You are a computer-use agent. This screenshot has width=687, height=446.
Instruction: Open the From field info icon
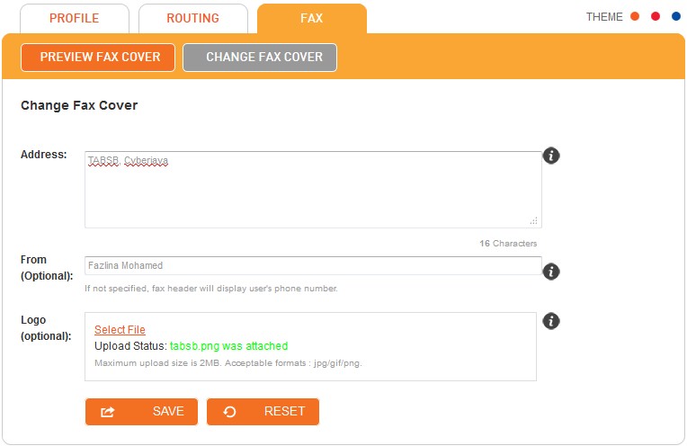[551, 272]
